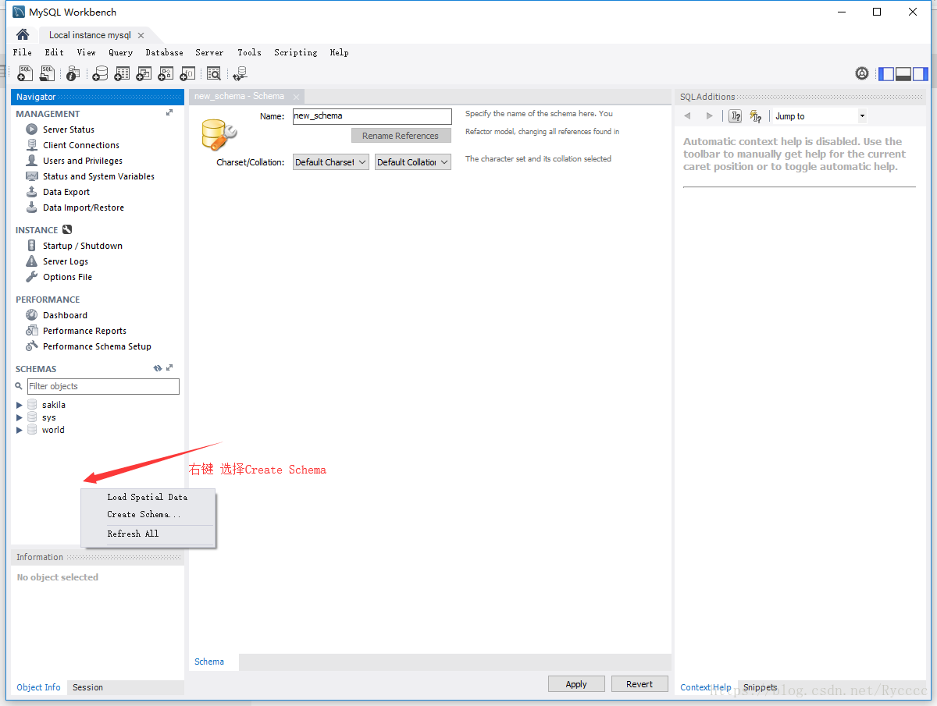
Task: Click the schema Name input field
Action: pos(372,116)
